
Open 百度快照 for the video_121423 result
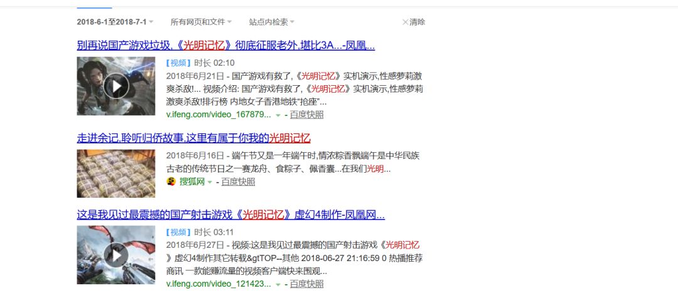(306, 284)
